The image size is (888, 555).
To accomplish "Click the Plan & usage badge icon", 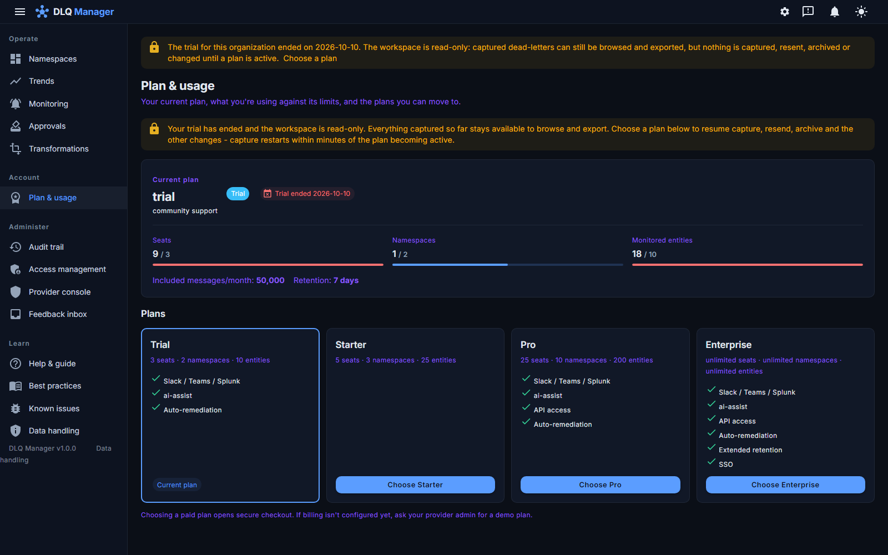I will pyautogui.click(x=16, y=198).
